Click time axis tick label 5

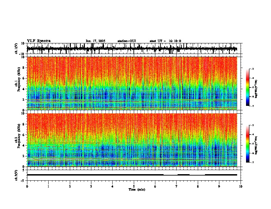tap(134, 186)
